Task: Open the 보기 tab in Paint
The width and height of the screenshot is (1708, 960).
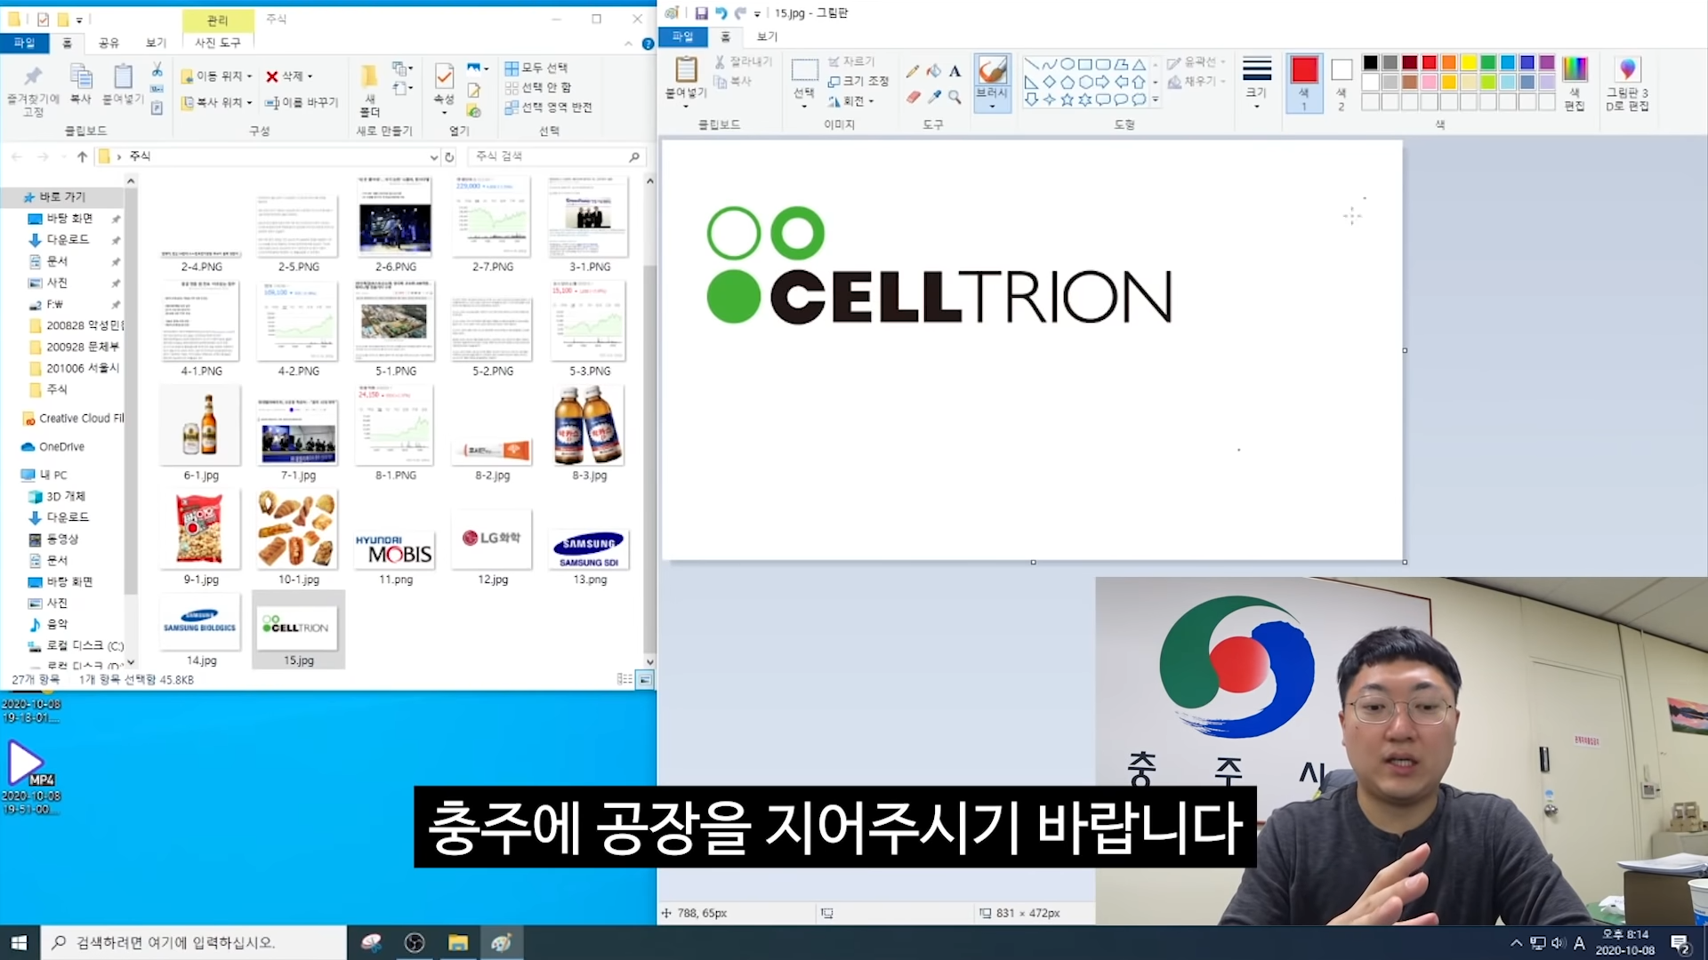Action: 767,36
